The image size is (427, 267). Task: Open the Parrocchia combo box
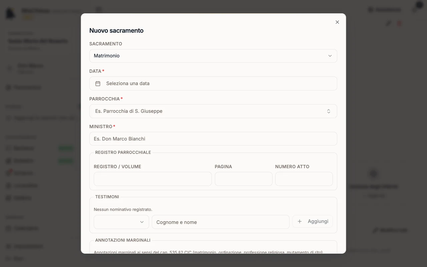click(x=213, y=111)
